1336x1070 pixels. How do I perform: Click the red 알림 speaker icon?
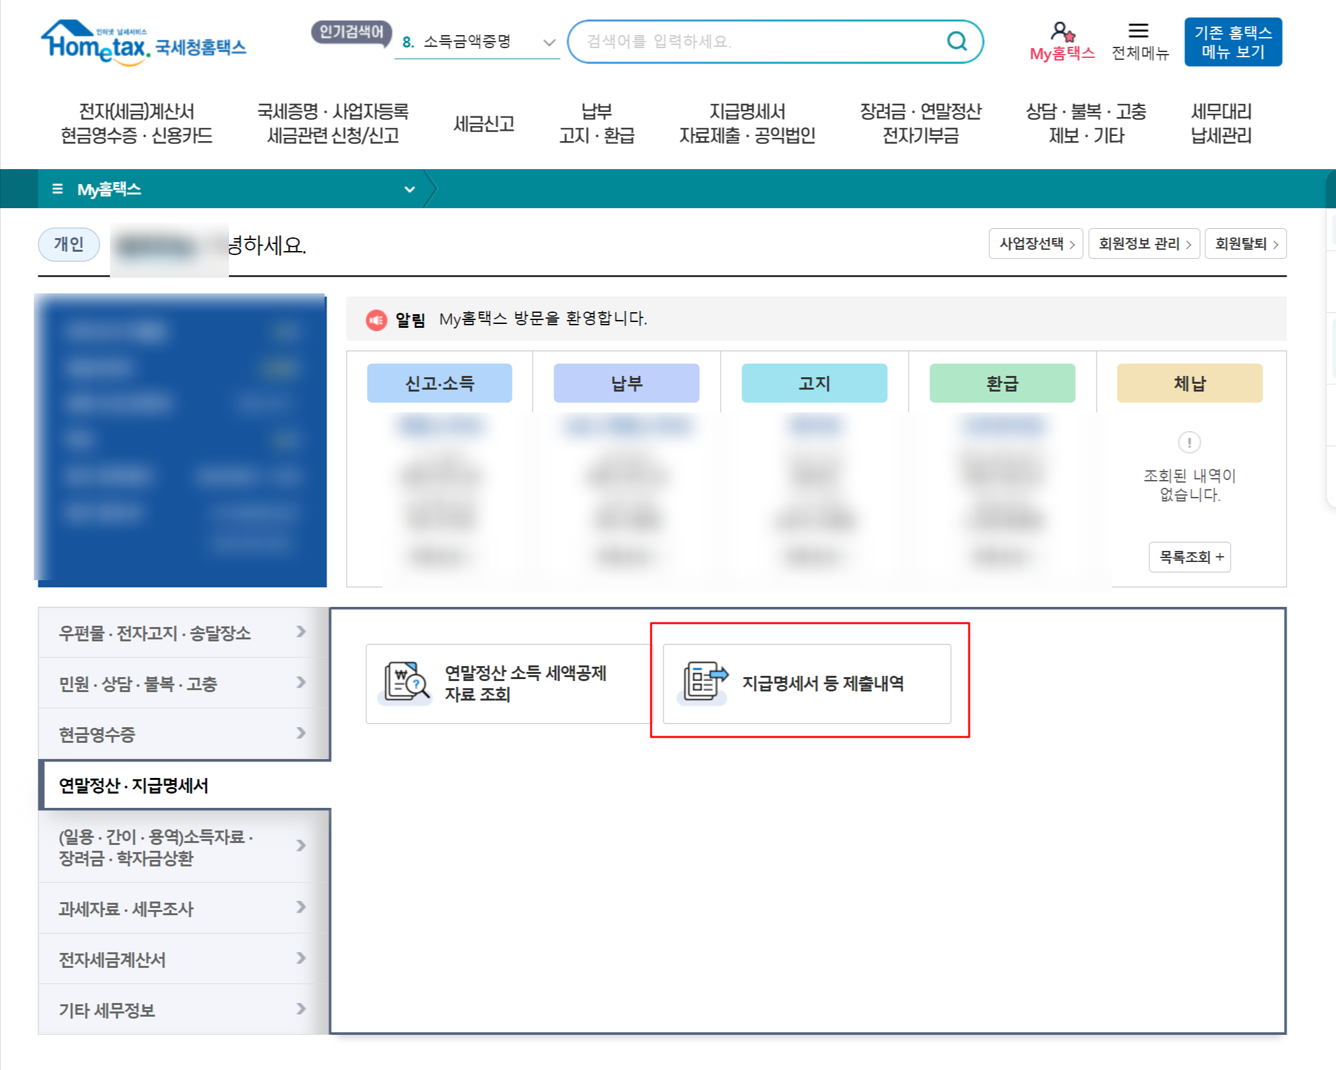(376, 319)
